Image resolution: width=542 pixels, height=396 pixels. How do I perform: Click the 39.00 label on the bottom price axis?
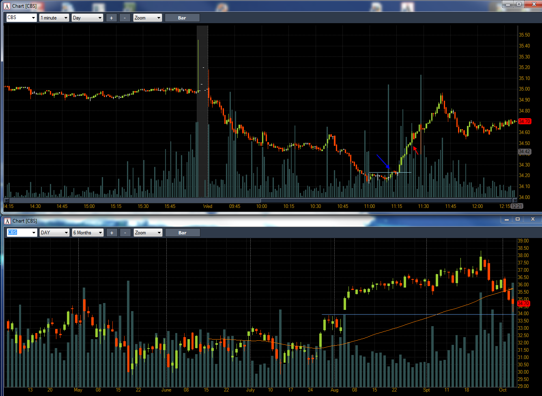tap(523, 241)
